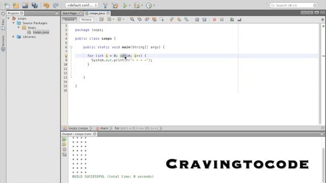
Task: Click the Uncomment icon
Action: (239, 19)
